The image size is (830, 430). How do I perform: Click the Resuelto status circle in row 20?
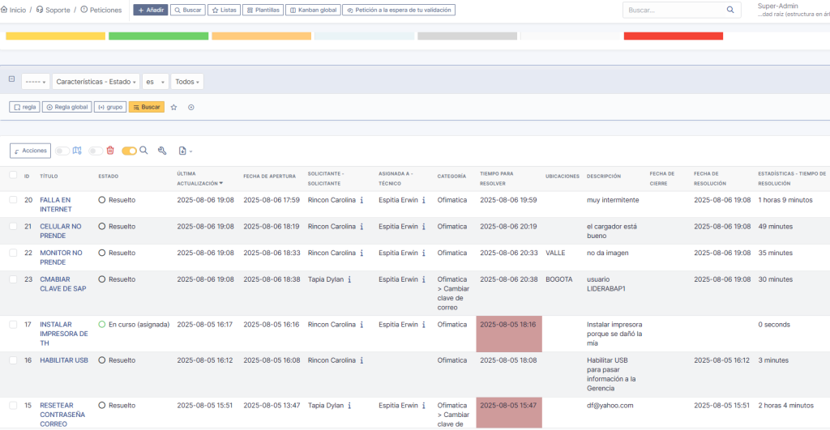[102, 200]
